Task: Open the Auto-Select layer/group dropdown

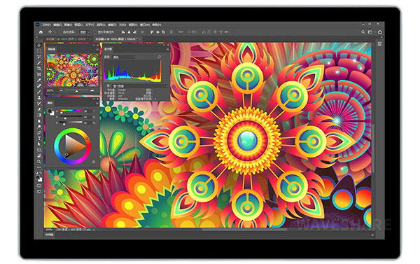Action: point(85,32)
